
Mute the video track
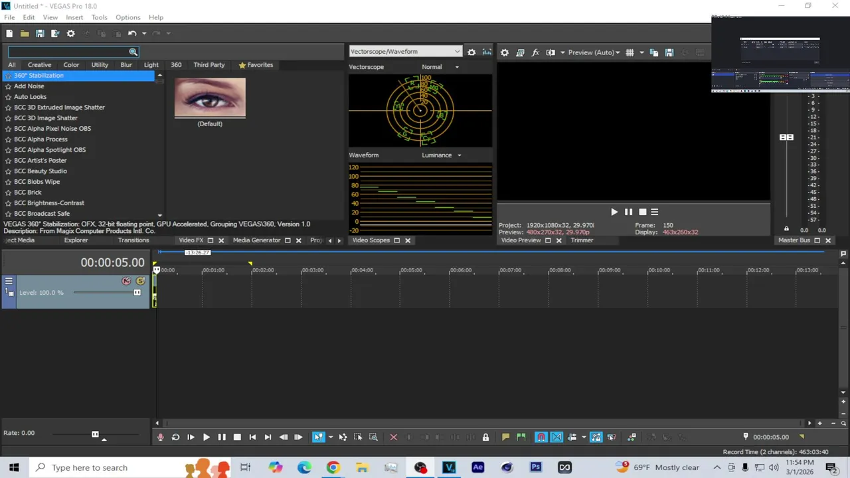click(x=126, y=281)
